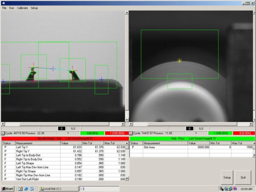Click the first system tray icon

click(221, 189)
